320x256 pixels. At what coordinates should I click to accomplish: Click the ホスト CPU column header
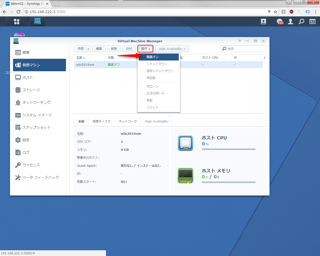pyautogui.click(x=216, y=58)
